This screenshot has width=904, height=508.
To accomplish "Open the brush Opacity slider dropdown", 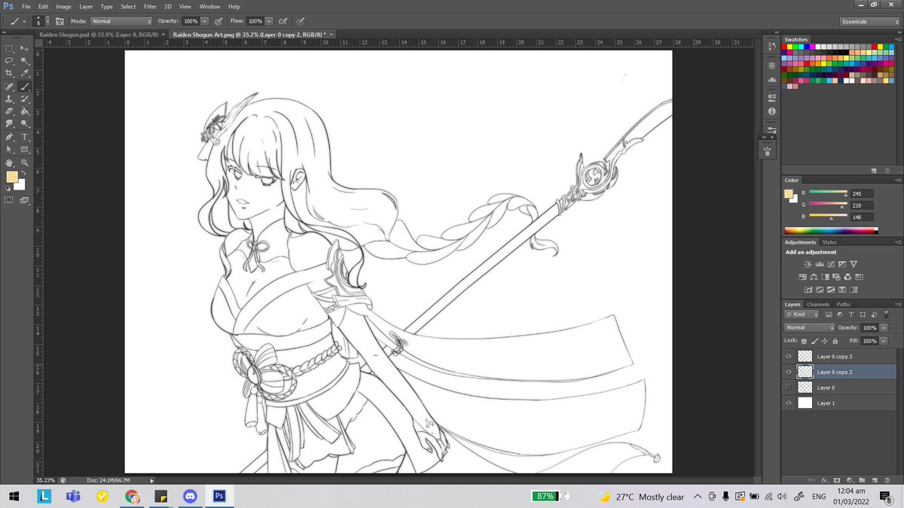I will tap(205, 22).
